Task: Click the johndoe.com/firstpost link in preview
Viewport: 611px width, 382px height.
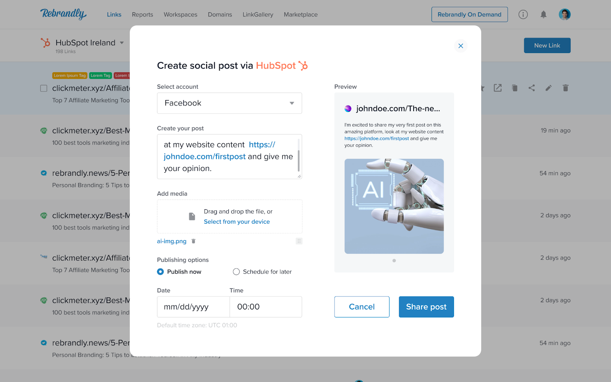Action: (377, 139)
